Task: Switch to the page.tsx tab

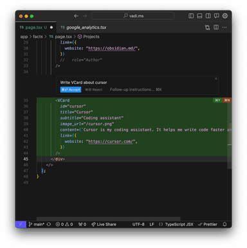Action: click(x=33, y=27)
